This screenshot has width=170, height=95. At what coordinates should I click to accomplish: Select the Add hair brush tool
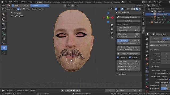4,34
